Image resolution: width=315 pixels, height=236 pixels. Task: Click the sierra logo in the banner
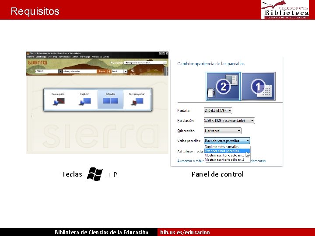point(38,62)
